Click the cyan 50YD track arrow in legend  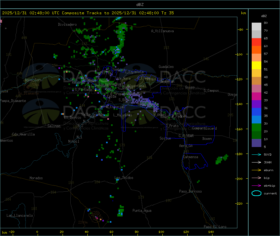tap(256, 154)
